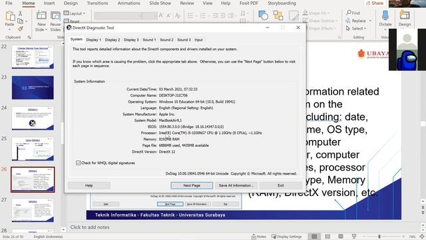The width and height of the screenshot is (426, 240).
Task: Click the 74% zoom level
Action: pyautogui.click(x=412, y=237)
